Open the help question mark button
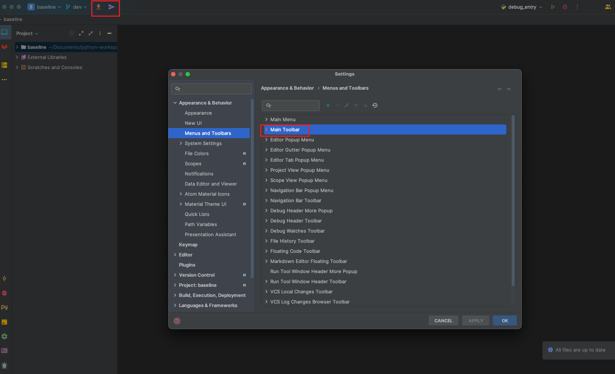The height and width of the screenshot is (374, 615). click(x=177, y=321)
